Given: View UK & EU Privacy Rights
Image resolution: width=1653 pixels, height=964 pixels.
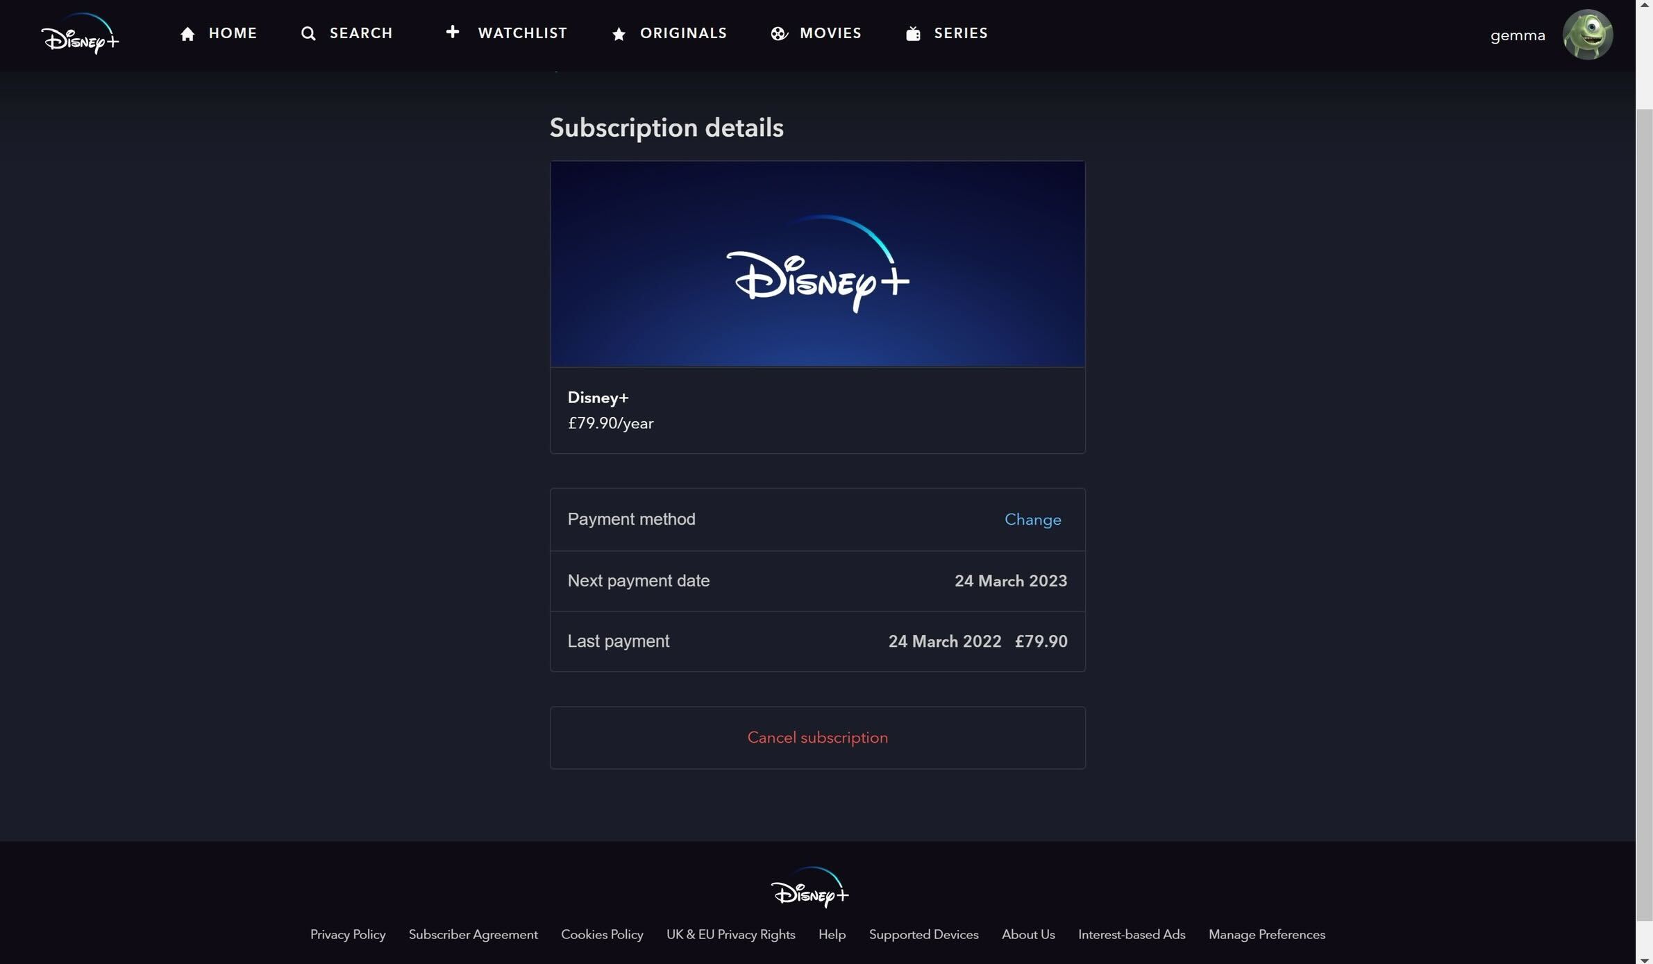Looking at the screenshot, I should [x=730, y=934].
